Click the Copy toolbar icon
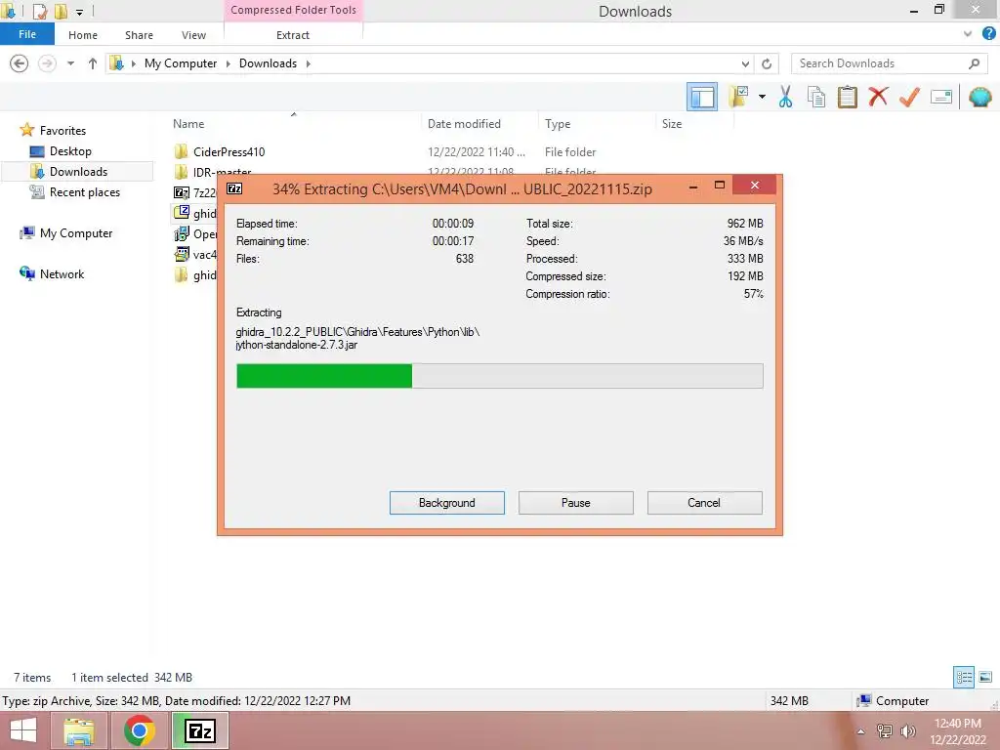1000x750 pixels. pos(816,97)
